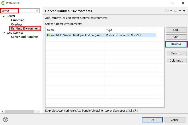Open the forward history dropdown arrow

pos(180,11)
